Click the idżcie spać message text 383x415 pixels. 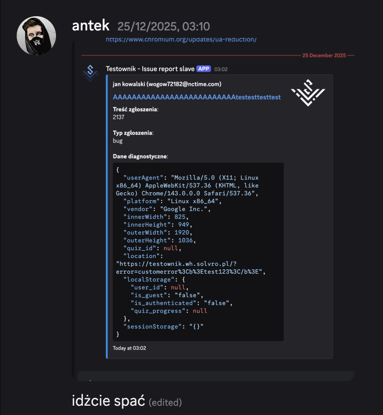(x=109, y=400)
